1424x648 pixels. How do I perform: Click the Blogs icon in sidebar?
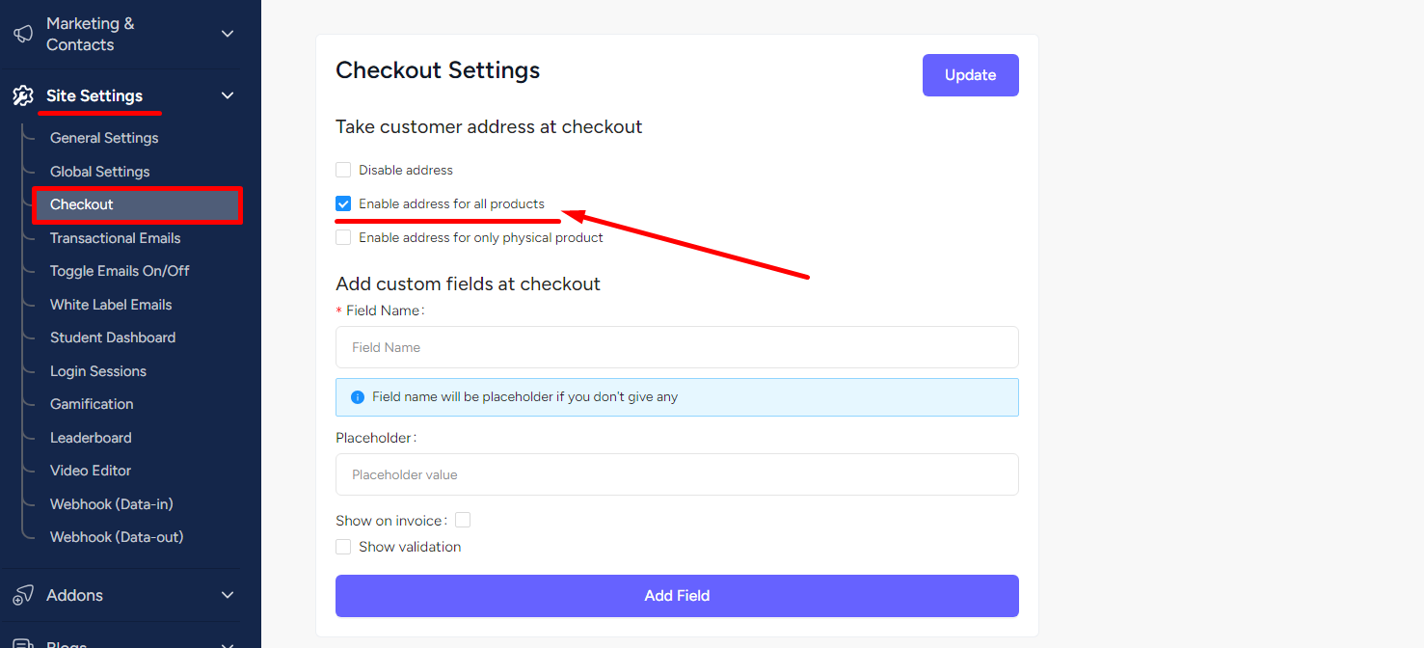(23, 643)
